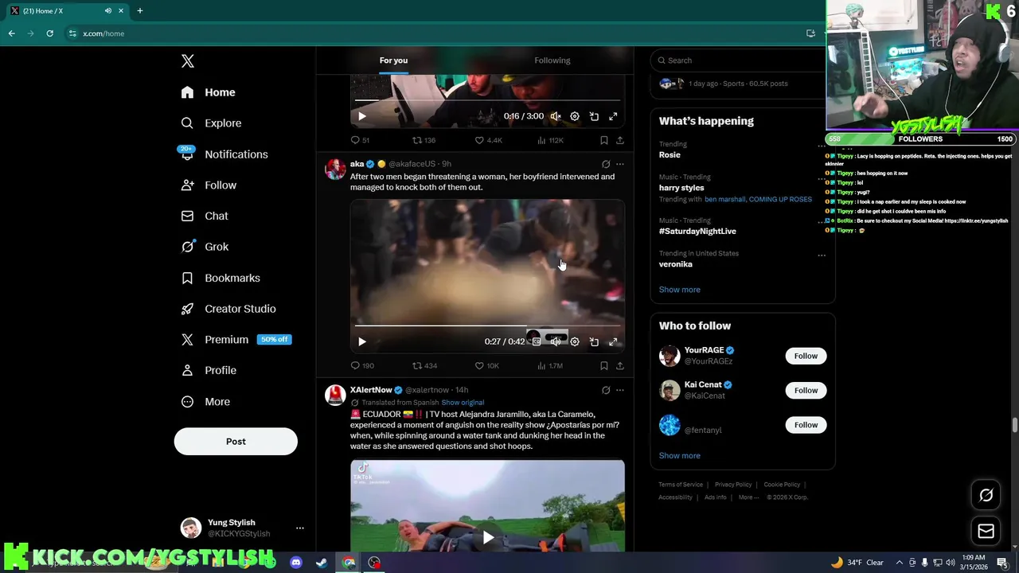This screenshot has height=573, width=1019.
Task: Play the aka video at 0:27
Action: [361, 341]
